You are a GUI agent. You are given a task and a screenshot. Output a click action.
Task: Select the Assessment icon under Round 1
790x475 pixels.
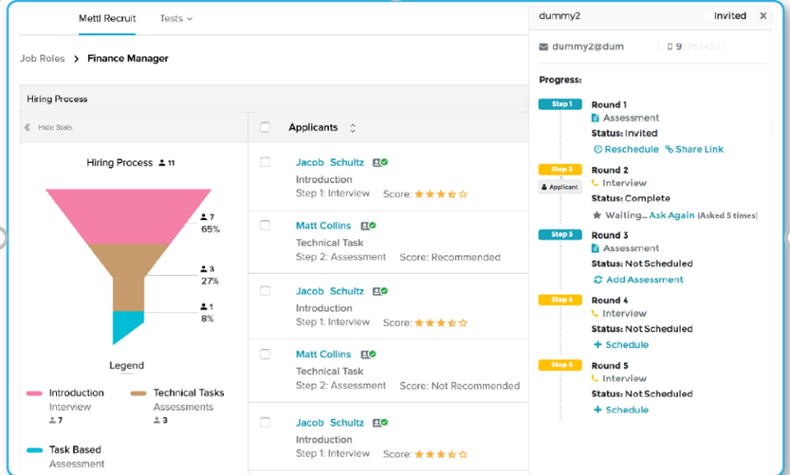coord(595,118)
